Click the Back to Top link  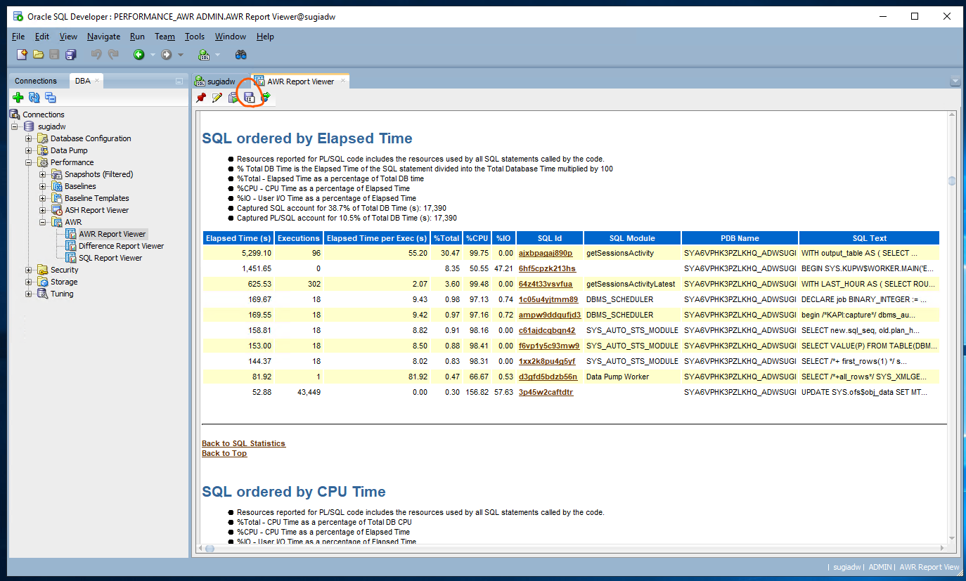coord(224,453)
